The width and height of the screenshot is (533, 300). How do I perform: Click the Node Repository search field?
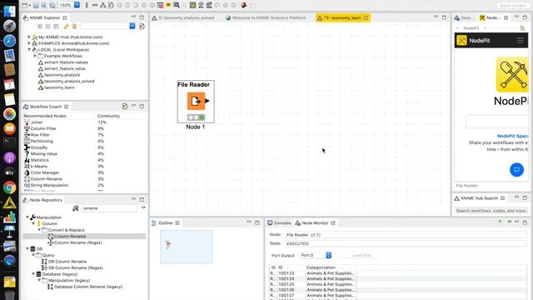[x=109, y=208]
